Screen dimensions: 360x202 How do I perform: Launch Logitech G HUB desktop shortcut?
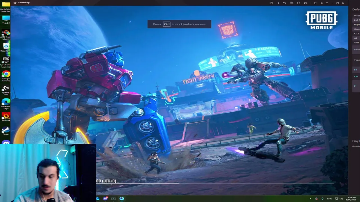point(6,90)
